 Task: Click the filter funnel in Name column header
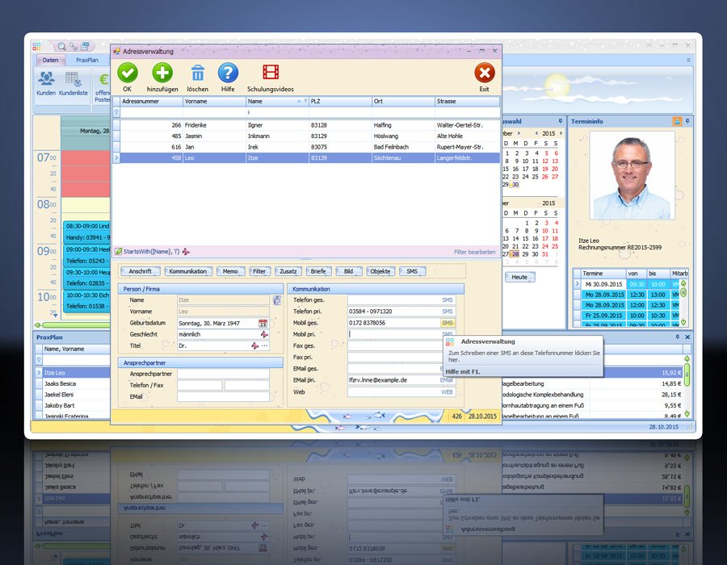(x=305, y=101)
